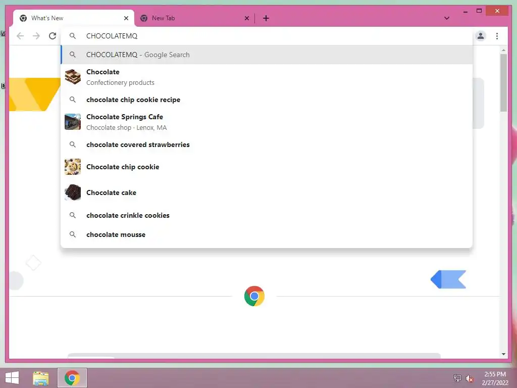The width and height of the screenshot is (517, 388).
Task: Switch to the What's New tab
Action: coord(74,18)
